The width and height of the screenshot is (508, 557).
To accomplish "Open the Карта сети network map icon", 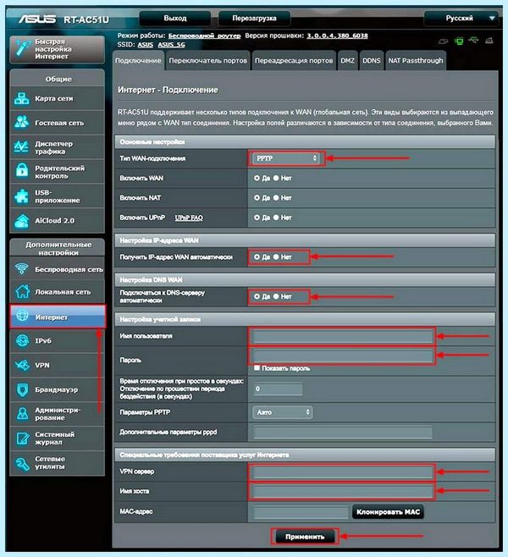I will click(22, 98).
